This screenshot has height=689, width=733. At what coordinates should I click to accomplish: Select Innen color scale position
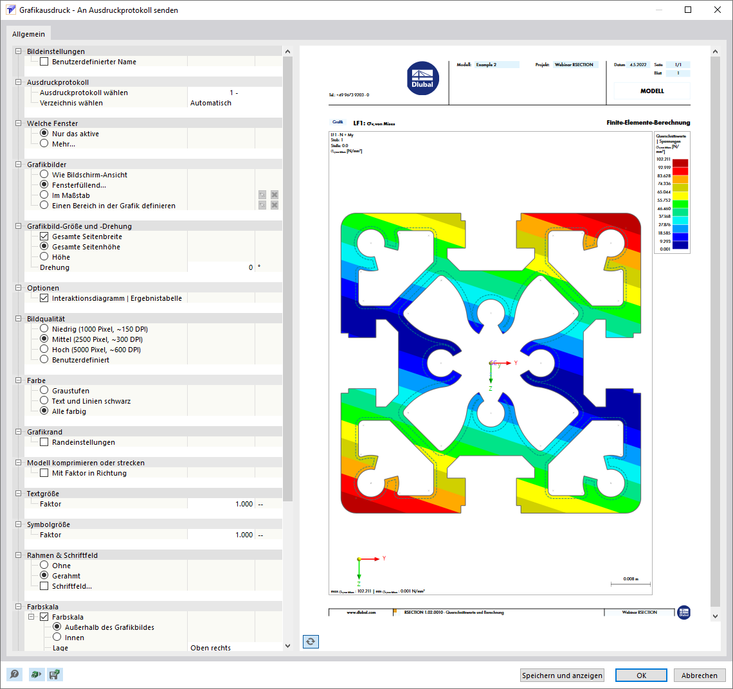click(x=57, y=637)
